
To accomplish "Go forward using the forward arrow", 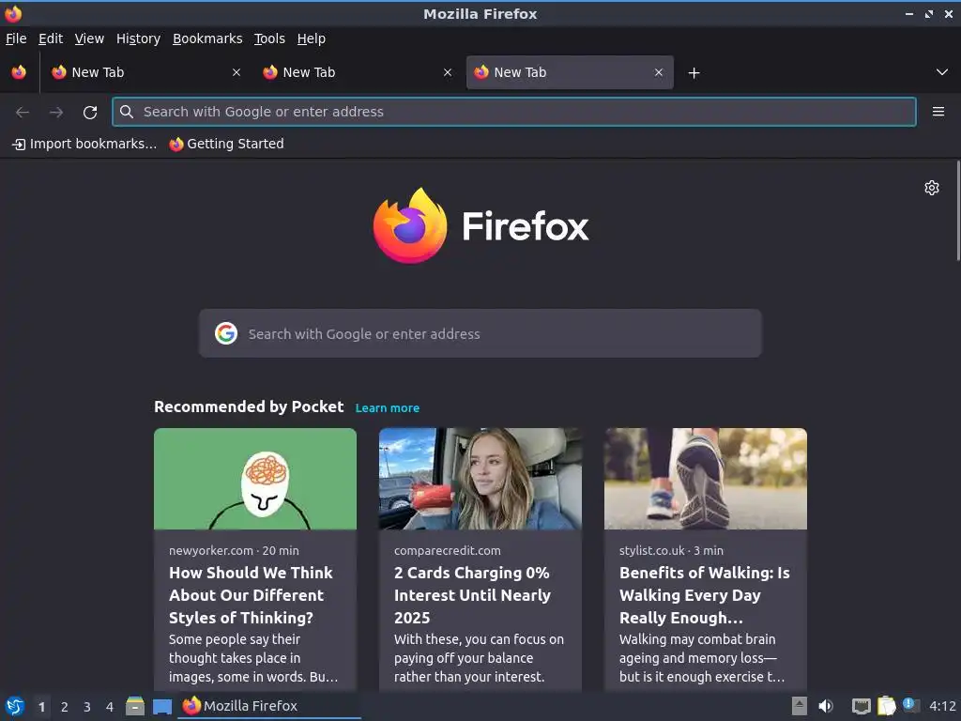I will pos(56,113).
